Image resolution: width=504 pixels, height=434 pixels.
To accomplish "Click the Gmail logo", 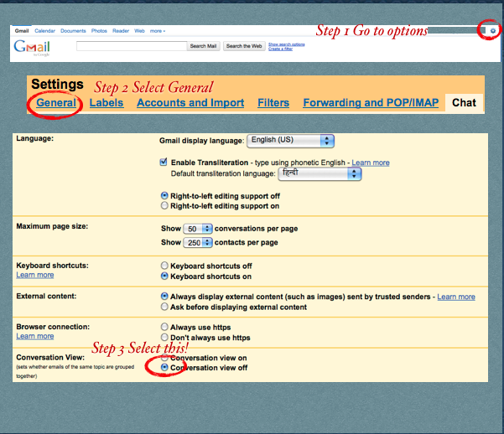I will (32, 48).
